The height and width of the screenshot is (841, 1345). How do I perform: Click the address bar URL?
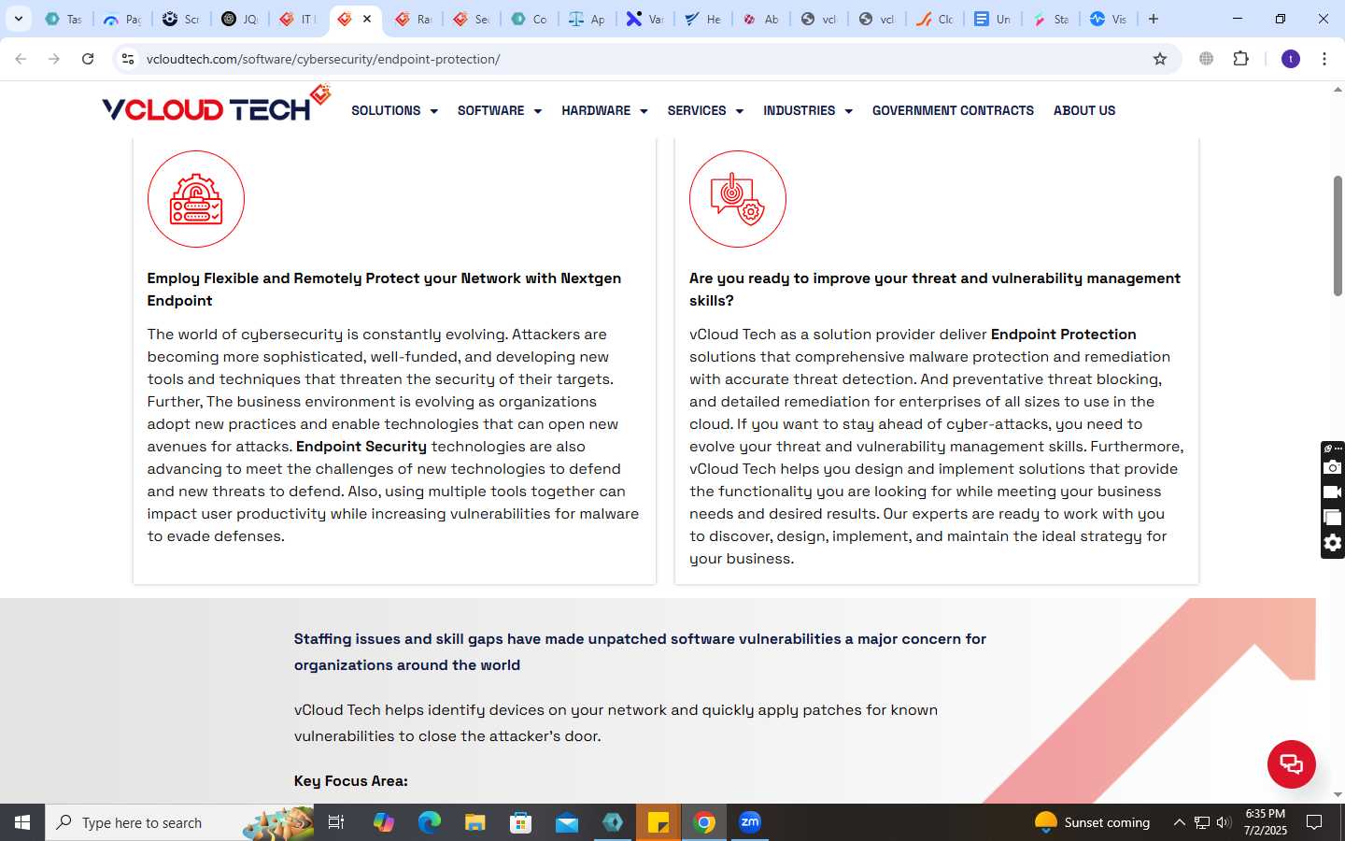[x=323, y=59]
